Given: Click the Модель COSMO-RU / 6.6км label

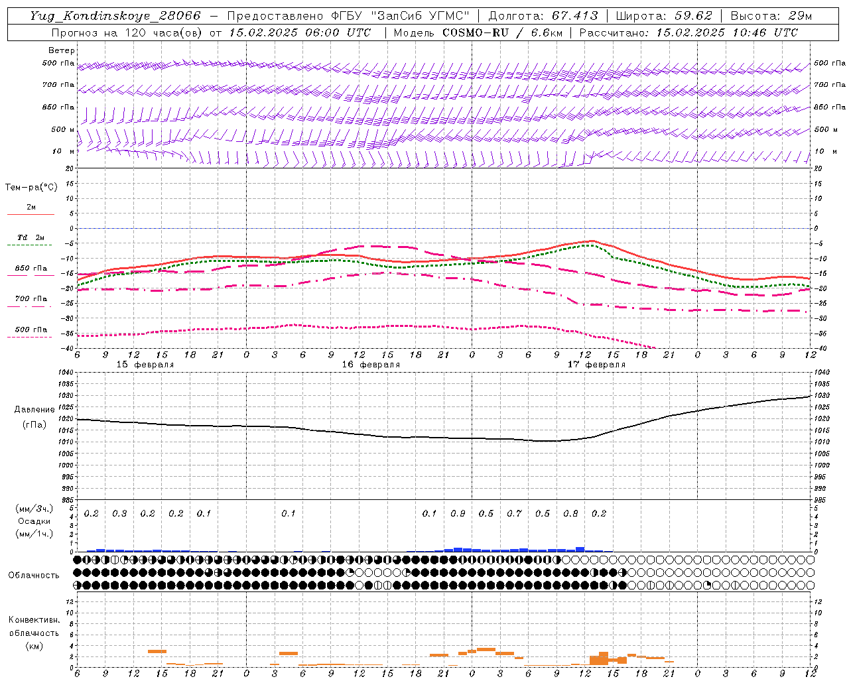Looking at the screenshot, I should (478, 32).
